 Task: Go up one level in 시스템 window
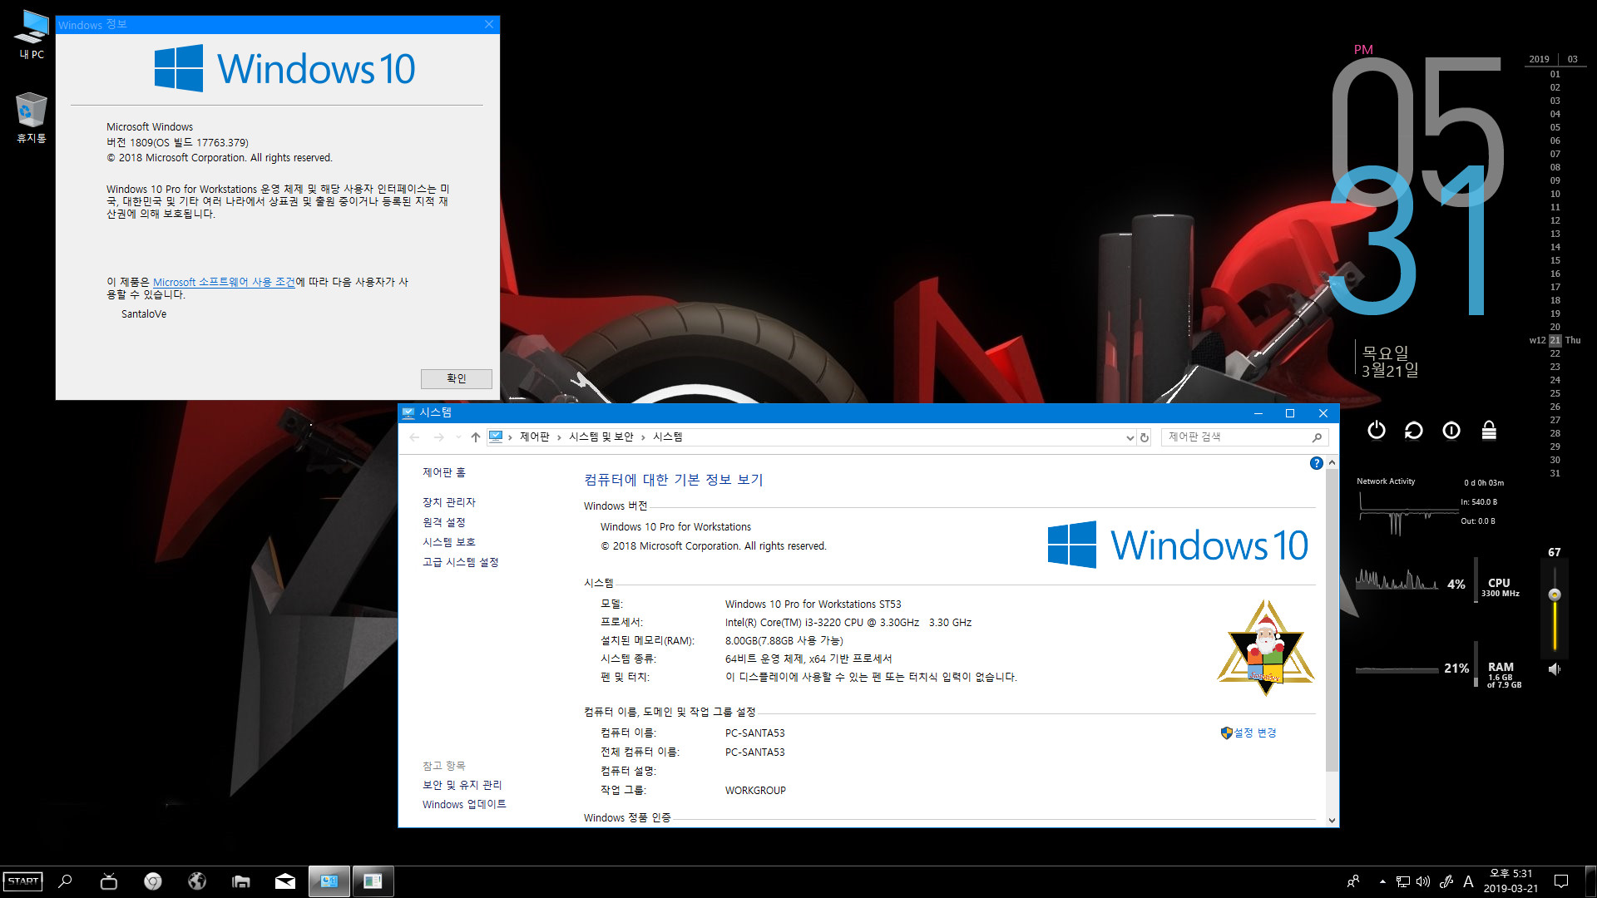pyautogui.click(x=475, y=437)
